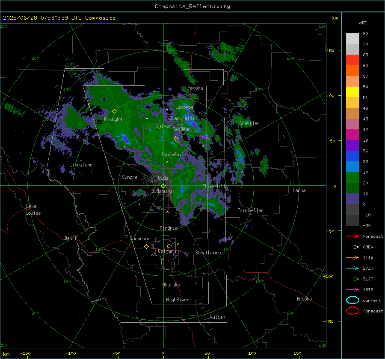Click the km unit label at bottom left
The width and height of the screenshot is (385, 359).
6,354
